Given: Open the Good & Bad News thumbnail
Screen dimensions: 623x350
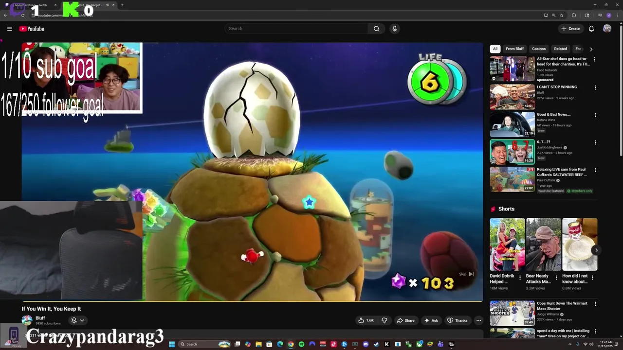Looking at the screenshot, I should tap(512, 124).
